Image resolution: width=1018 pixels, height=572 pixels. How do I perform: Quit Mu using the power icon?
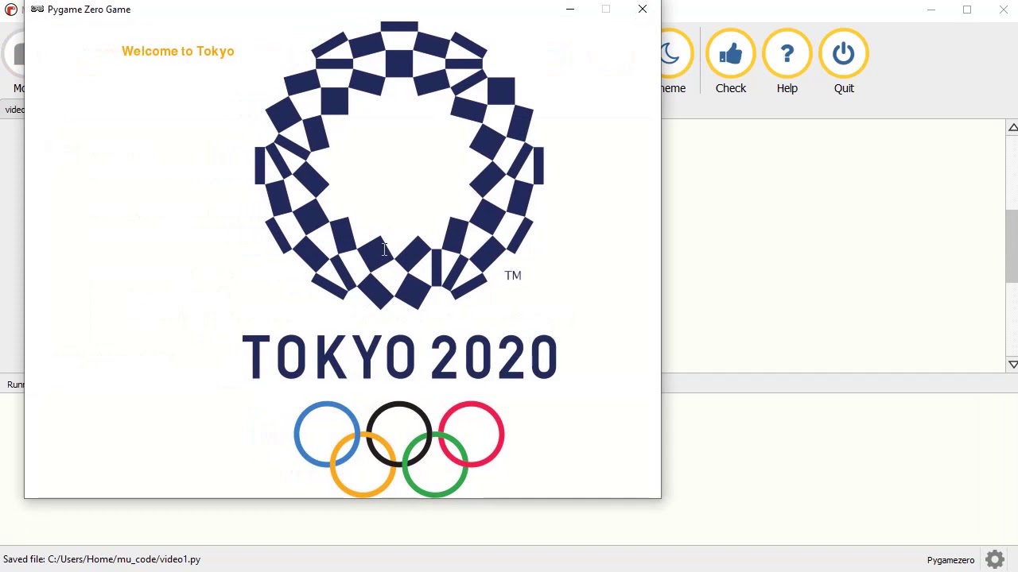[844, 54]
